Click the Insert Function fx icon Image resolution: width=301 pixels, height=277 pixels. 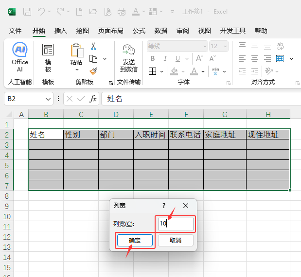pyautogui.click(x=93, y=99)
